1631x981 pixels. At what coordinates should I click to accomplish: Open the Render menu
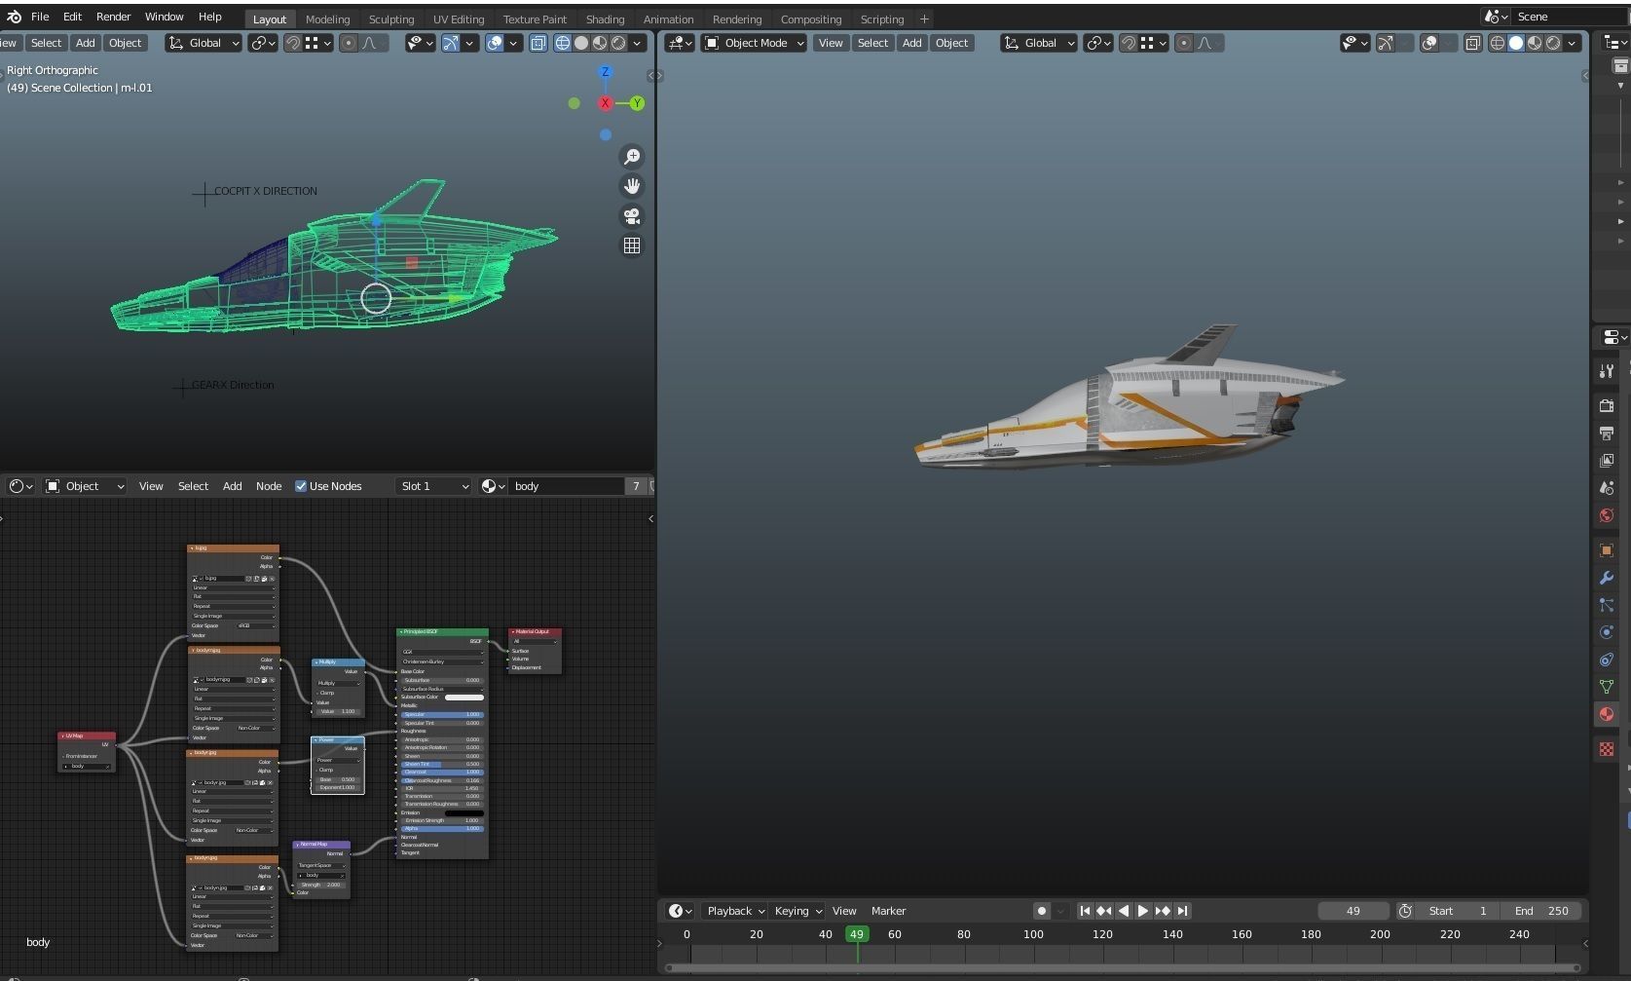coord(113,17)
